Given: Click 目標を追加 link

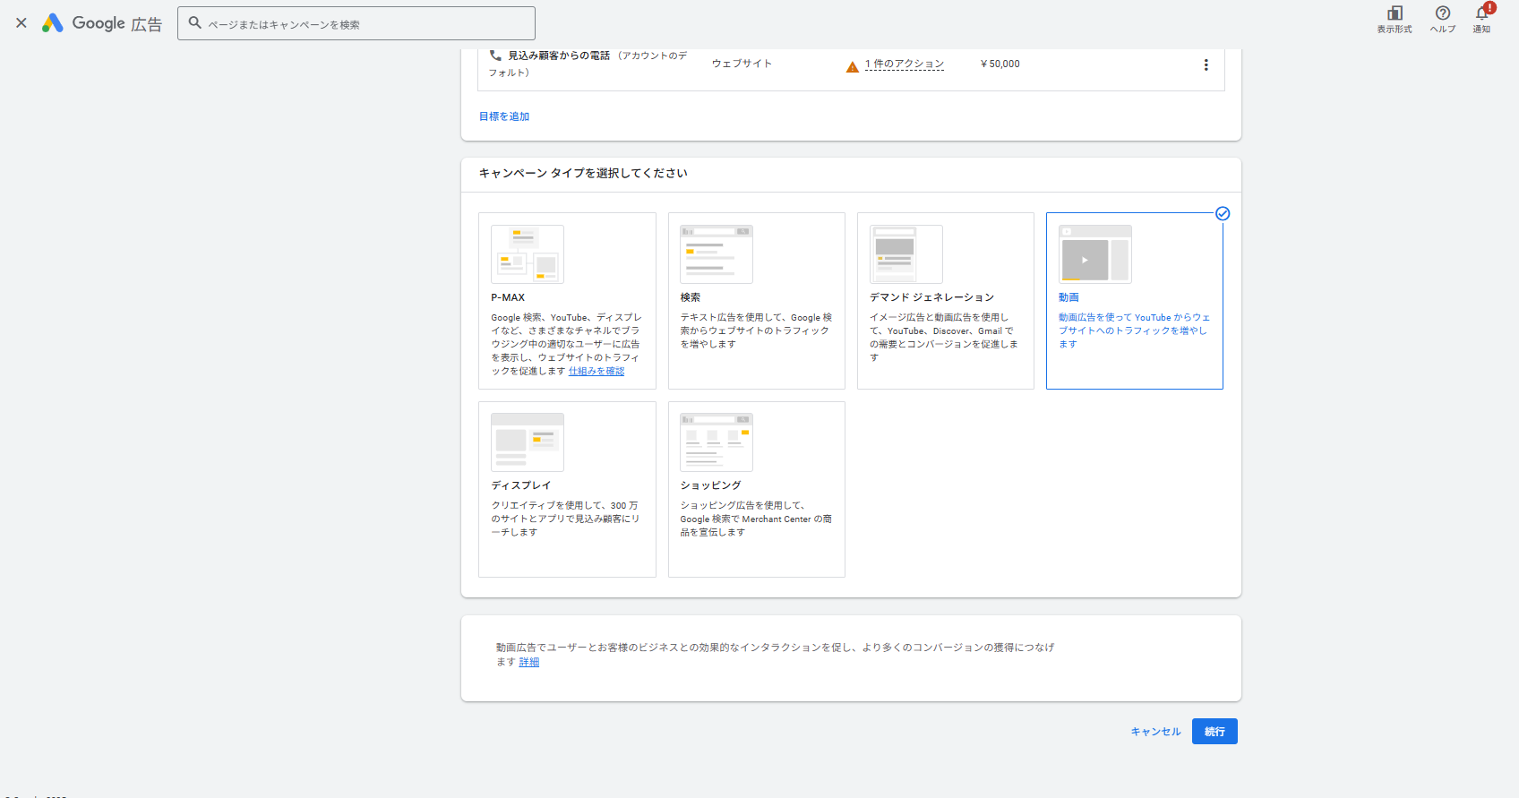Looking at the screenshot, I should coord(504,116).
